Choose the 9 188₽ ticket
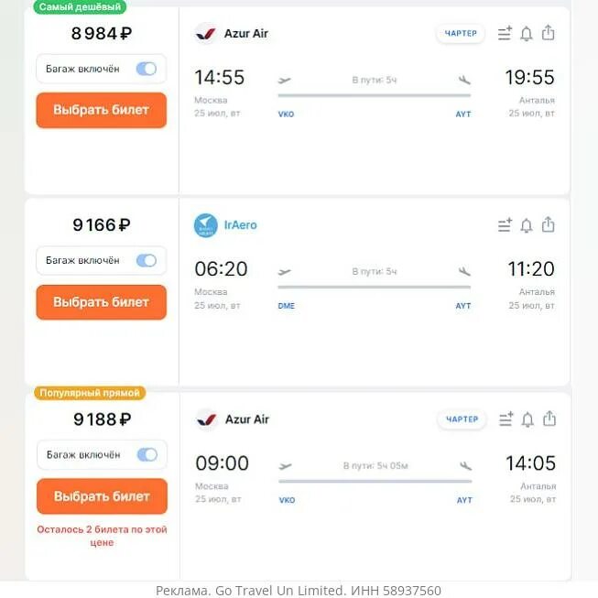 (102, 496)
